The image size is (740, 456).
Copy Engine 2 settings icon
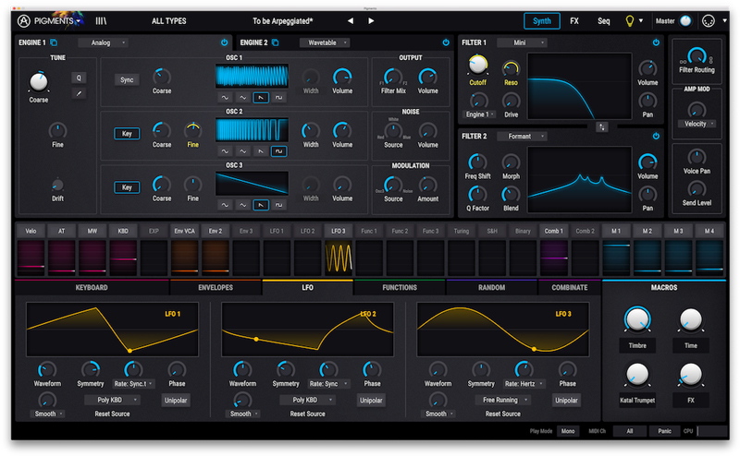tap(275, 42)
